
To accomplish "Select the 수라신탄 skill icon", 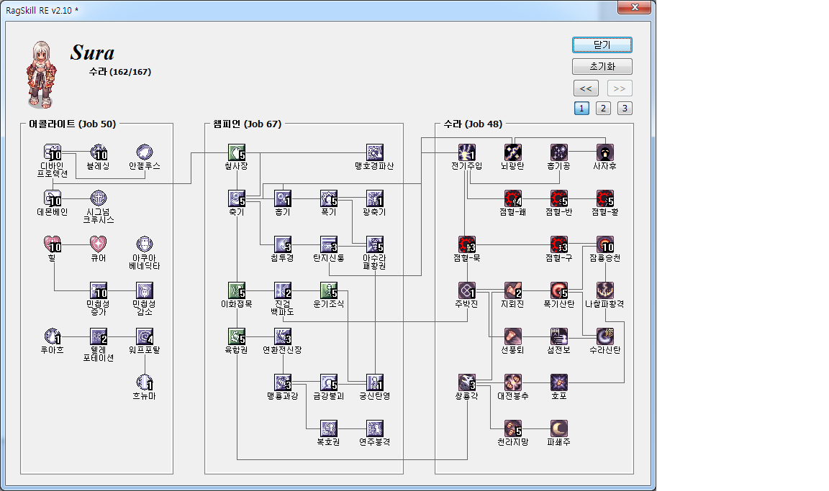I will [x=604, y=336].
